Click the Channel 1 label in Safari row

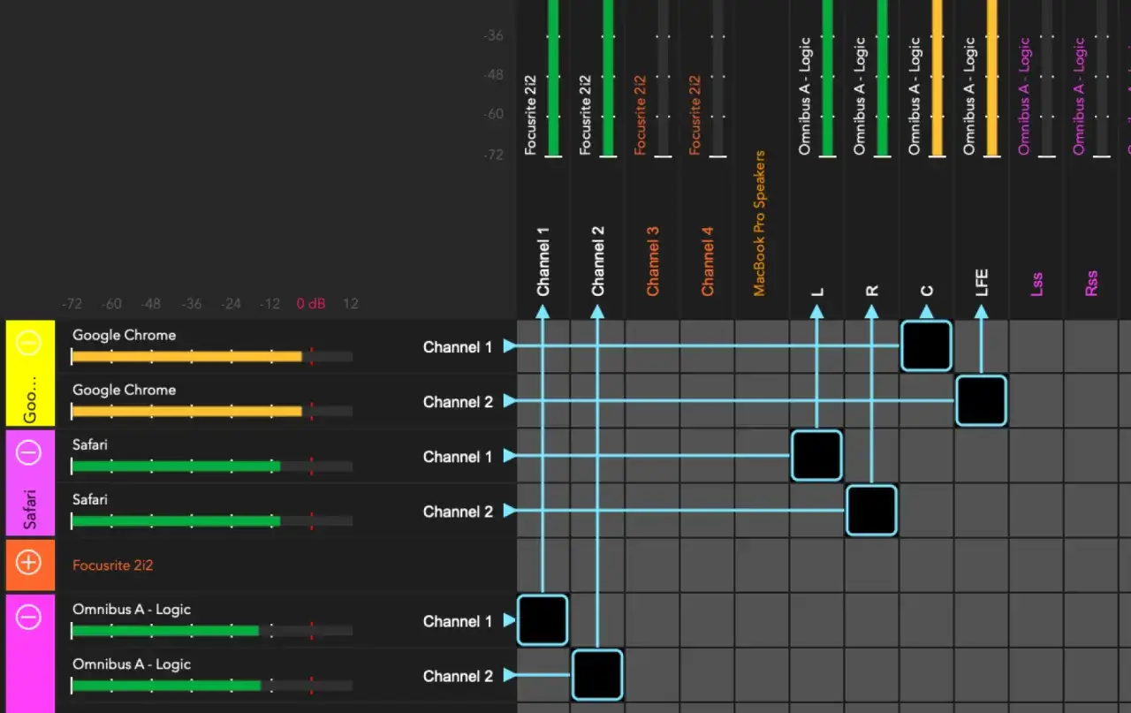458,457
